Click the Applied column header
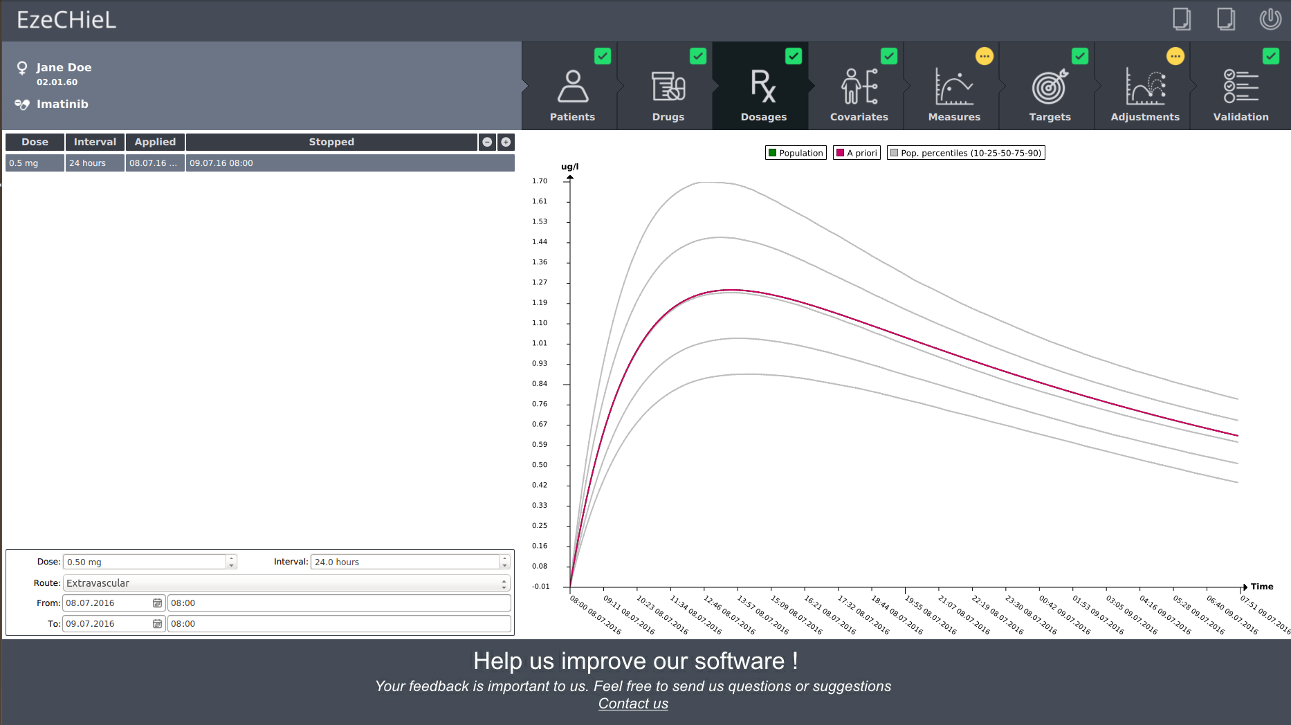Image resolution: width=1291 pixels, height=725 pixels. coord(155,142)
